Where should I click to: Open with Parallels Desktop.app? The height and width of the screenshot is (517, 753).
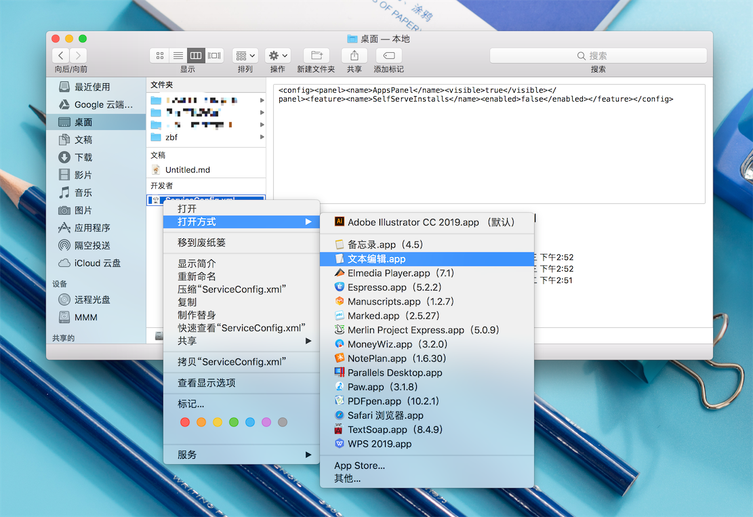[427, 373]
